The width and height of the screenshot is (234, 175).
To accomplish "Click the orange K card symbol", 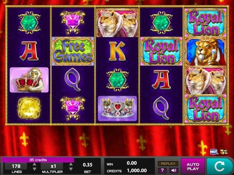I will click(x=117, y=51).
